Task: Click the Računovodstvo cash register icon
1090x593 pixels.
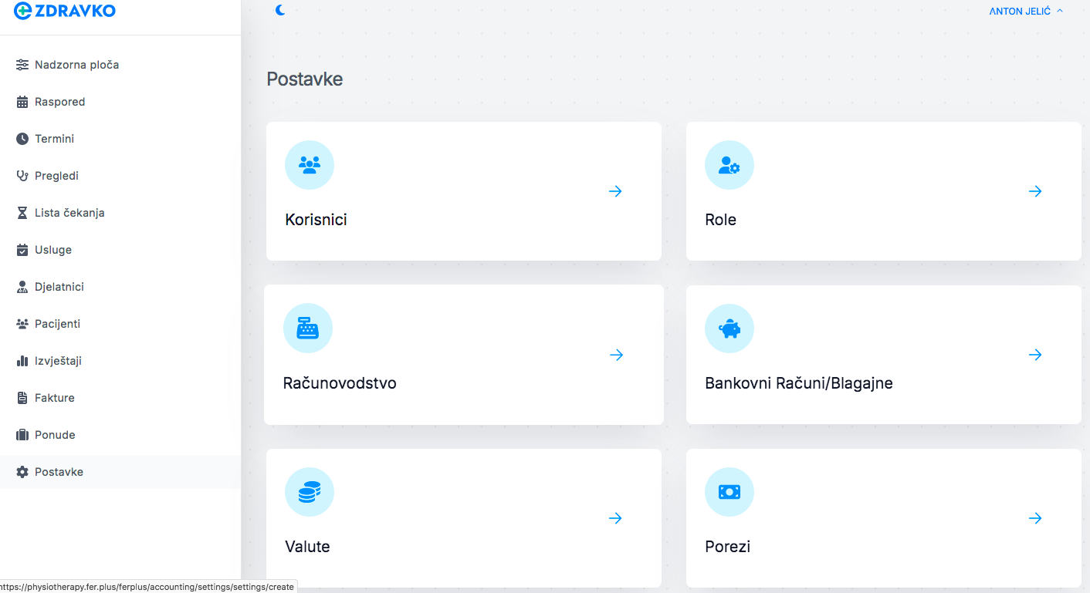Action: pyautogui.click(x=308, y=328)
